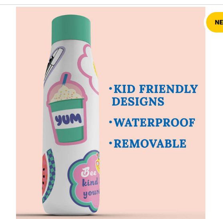The image size is (223, 219).
Task: Click the DESIGNS text
Action: point(138,101)
